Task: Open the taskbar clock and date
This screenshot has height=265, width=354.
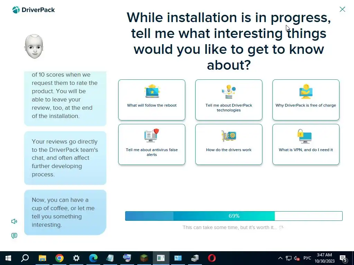Action: click(x=324, y=258)
